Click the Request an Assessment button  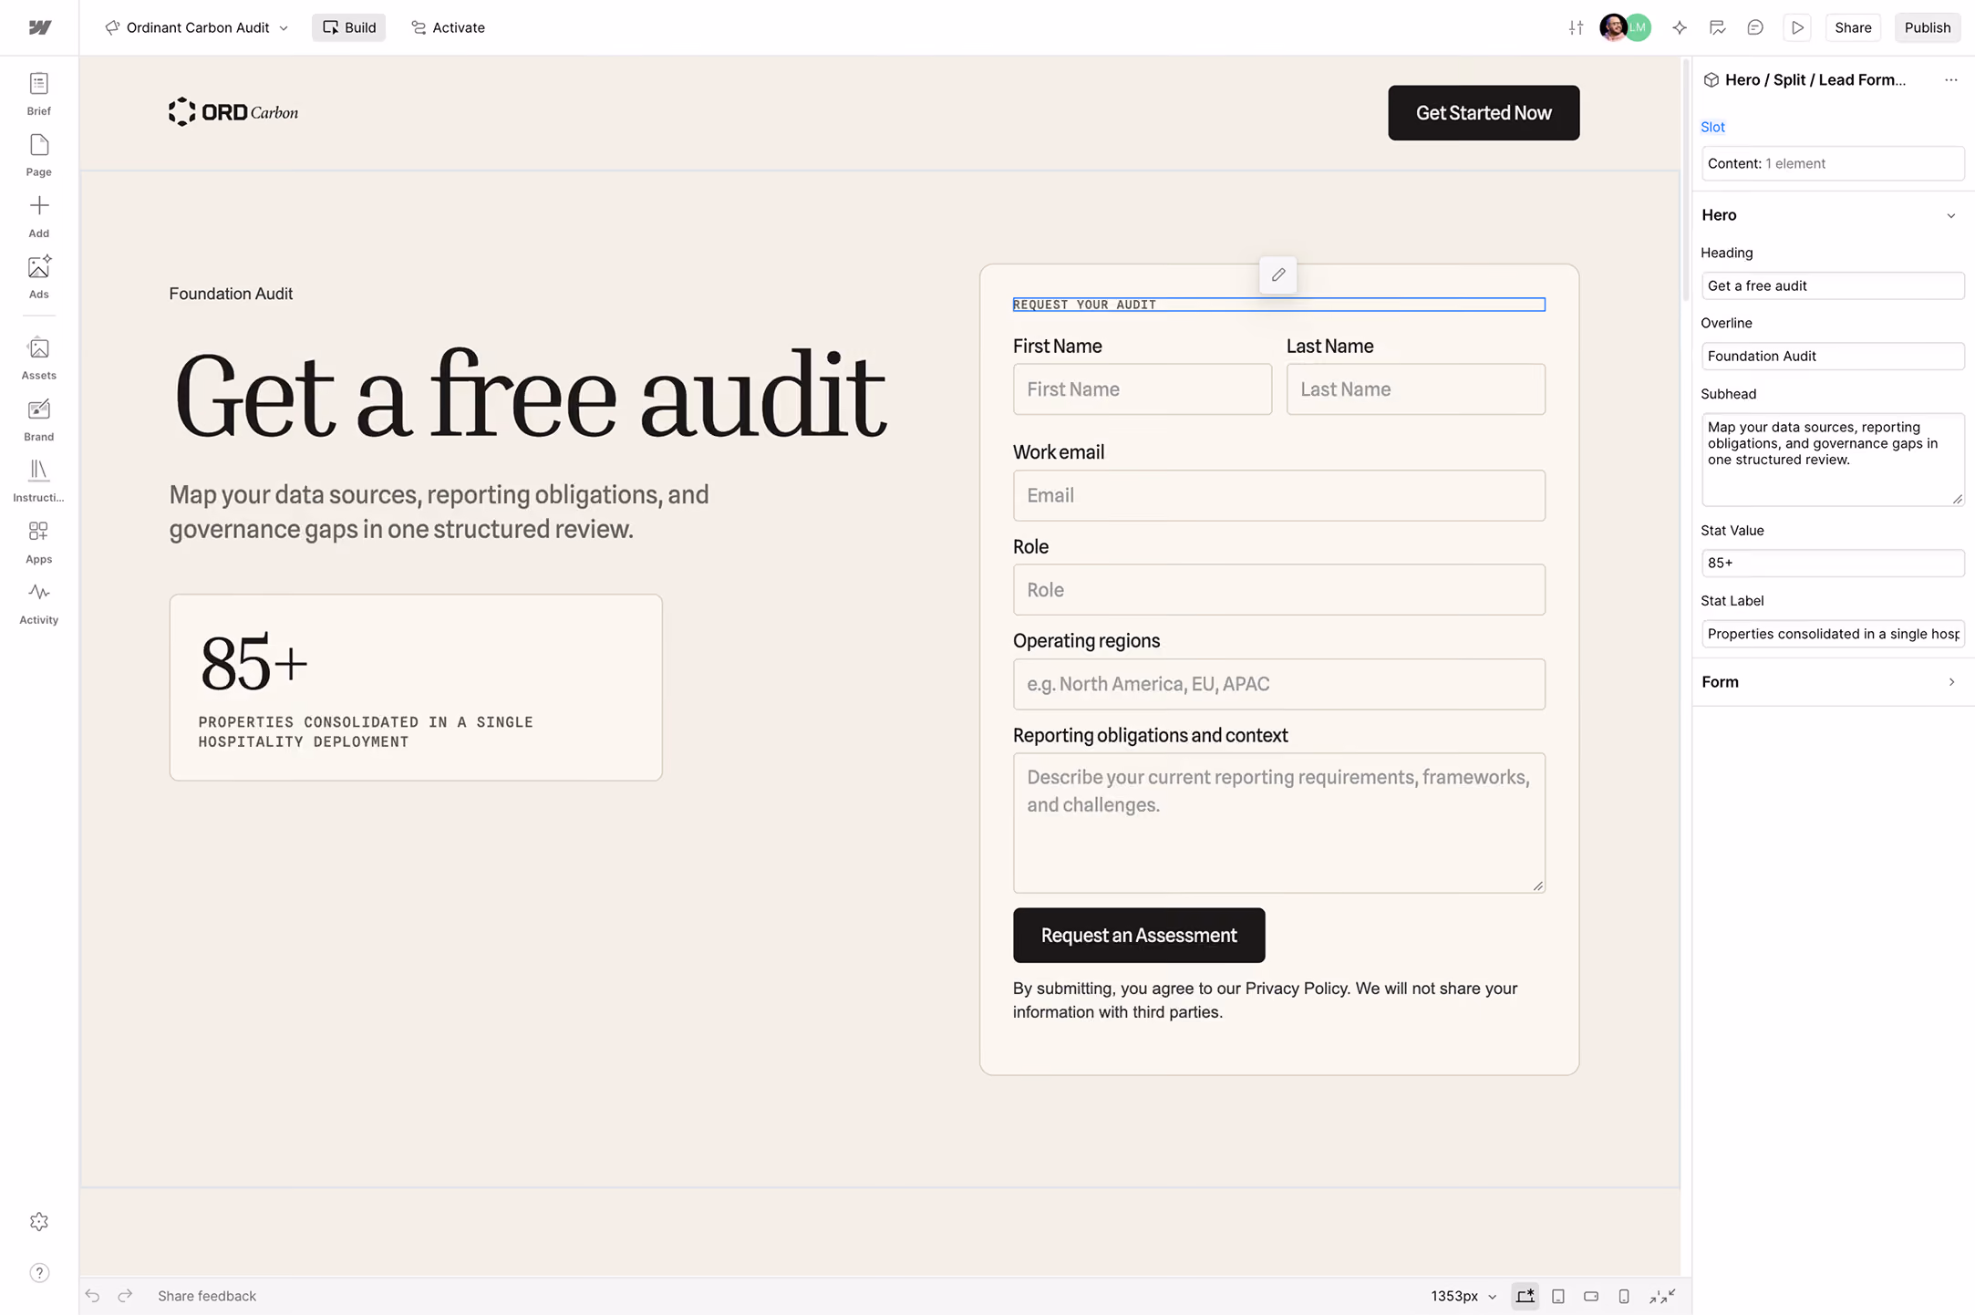1139,935
